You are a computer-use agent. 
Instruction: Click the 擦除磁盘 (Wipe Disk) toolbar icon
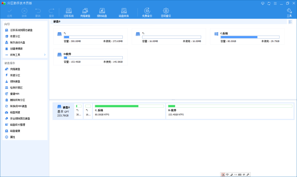tap(102, 12)
